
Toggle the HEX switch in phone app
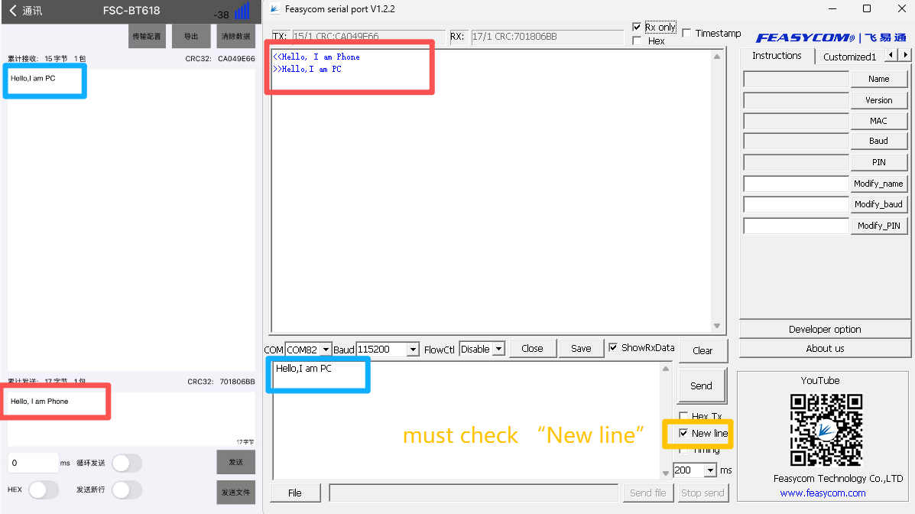[x=43, y=490]
